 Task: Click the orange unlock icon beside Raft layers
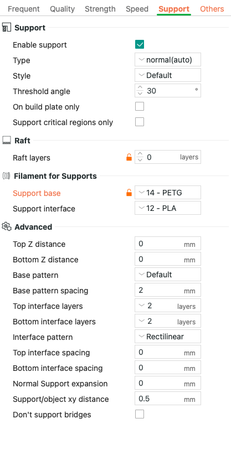coord(129,158)
